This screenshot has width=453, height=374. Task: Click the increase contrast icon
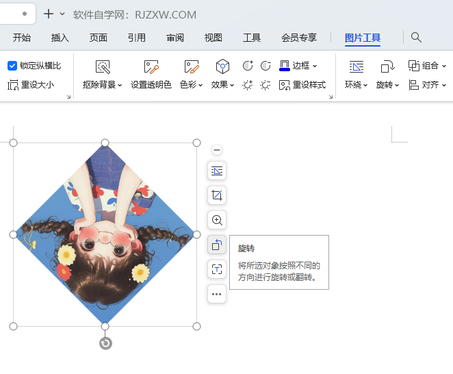248,66
